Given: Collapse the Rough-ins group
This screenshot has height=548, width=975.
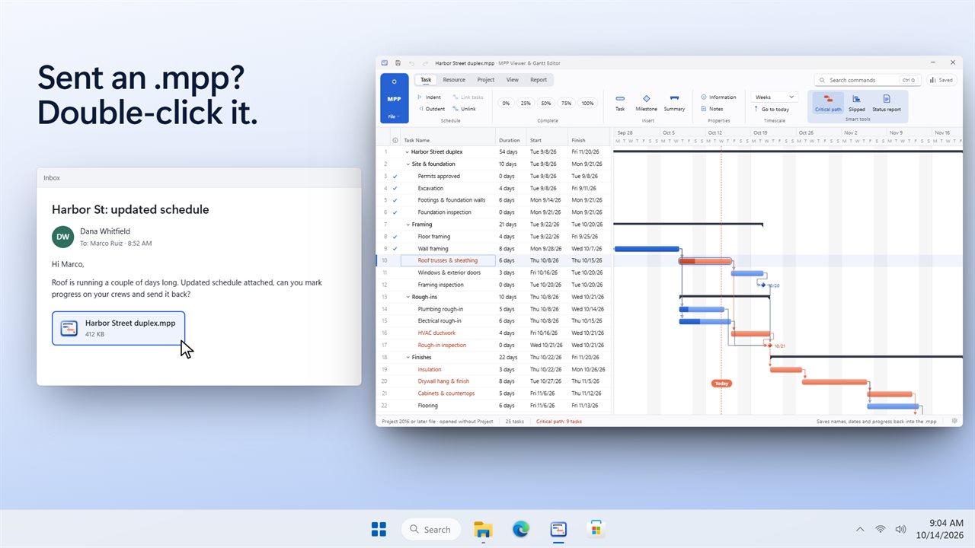Looking at the screenshot, I should coord(408,297).
